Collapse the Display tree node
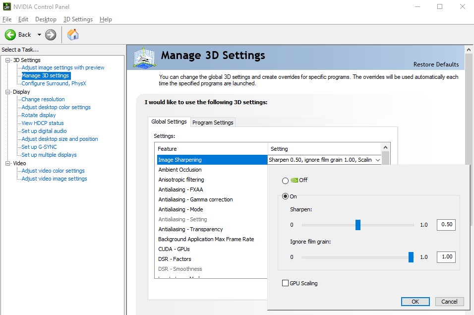 [8, 92]
